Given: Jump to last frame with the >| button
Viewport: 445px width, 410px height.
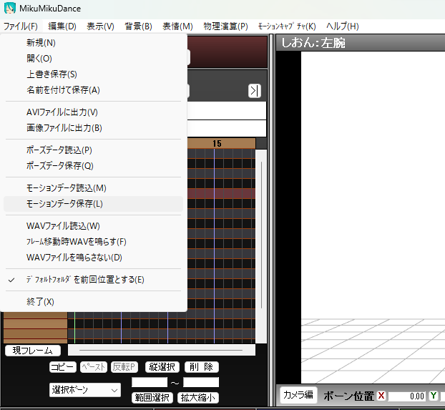Looking at the screenshot, I should [x=255, y=91].
